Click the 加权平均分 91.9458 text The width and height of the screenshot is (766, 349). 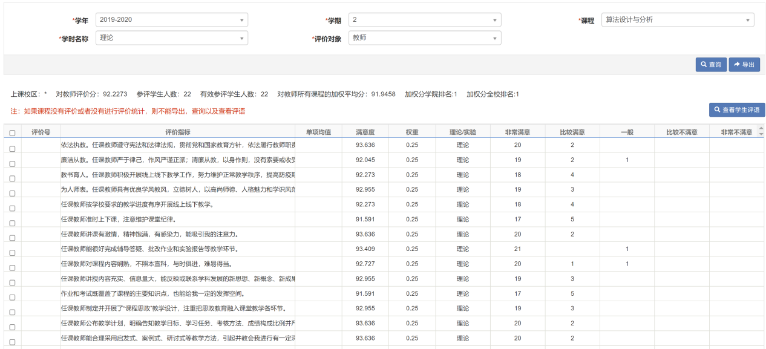[336, 94]
